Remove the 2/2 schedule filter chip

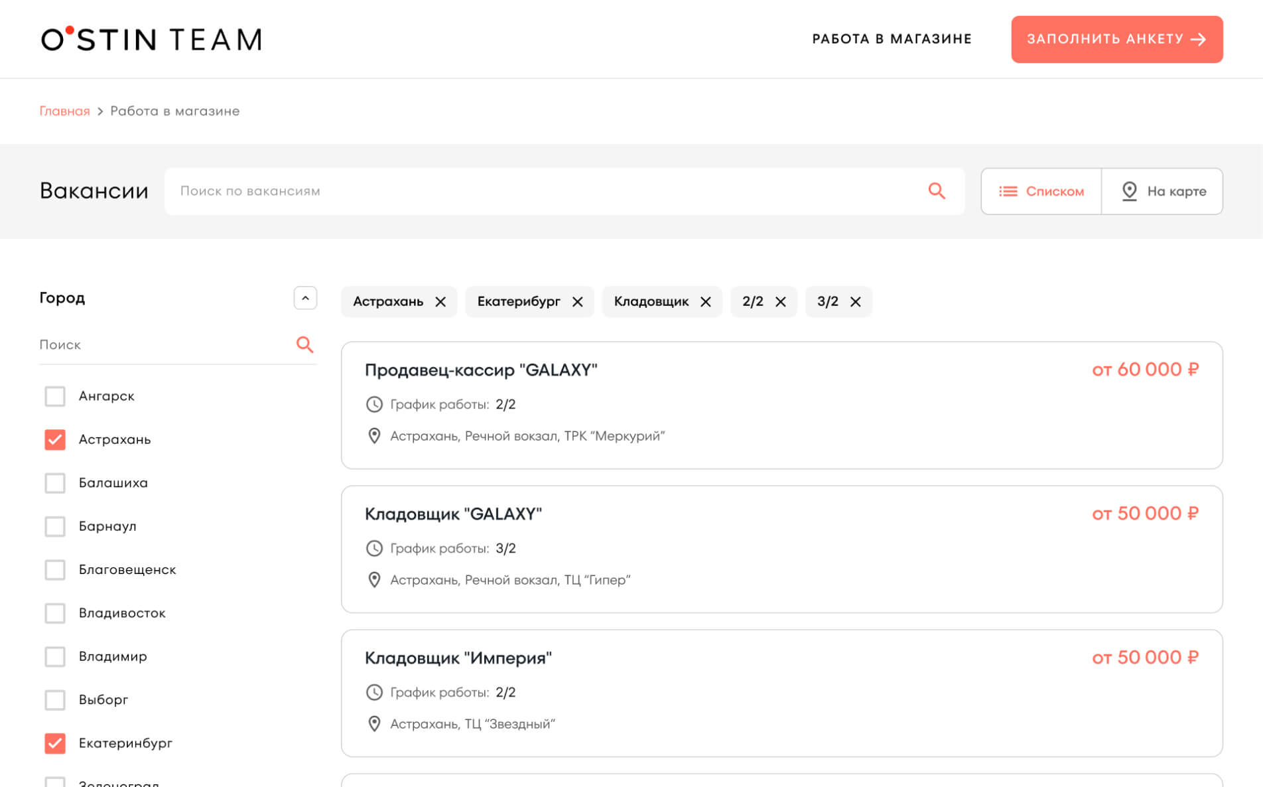click(780, 302)
